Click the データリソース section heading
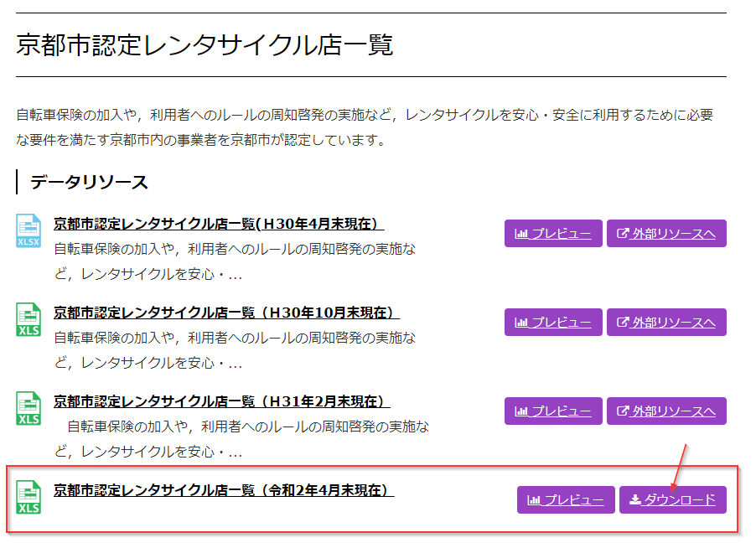The height and width of the screenshot is (548, 756). pos(89,182)
